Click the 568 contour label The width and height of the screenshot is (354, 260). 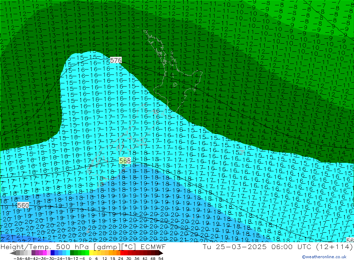pyautogui.click(x=125, y=161)
